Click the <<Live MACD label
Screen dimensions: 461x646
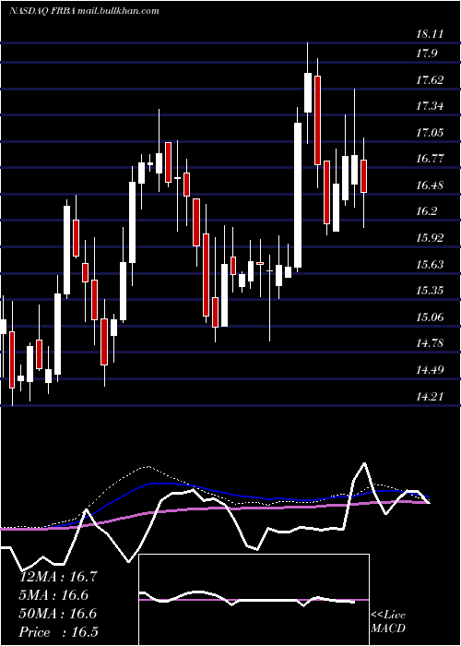(x=388, y=621)
